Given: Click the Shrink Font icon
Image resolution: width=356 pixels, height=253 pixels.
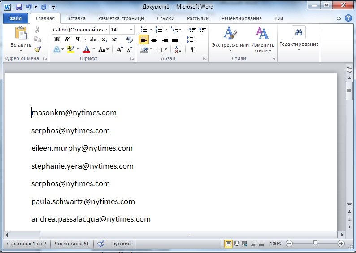Looking at the screenshot, I should coord(130,49).
